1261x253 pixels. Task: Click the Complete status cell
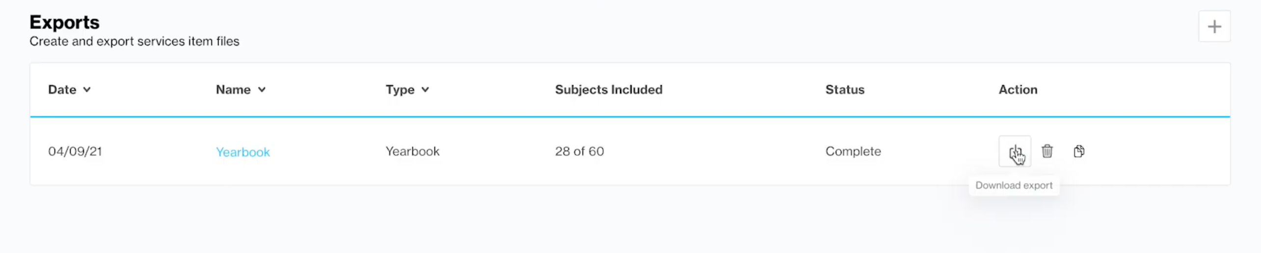[x=853, y=151]
